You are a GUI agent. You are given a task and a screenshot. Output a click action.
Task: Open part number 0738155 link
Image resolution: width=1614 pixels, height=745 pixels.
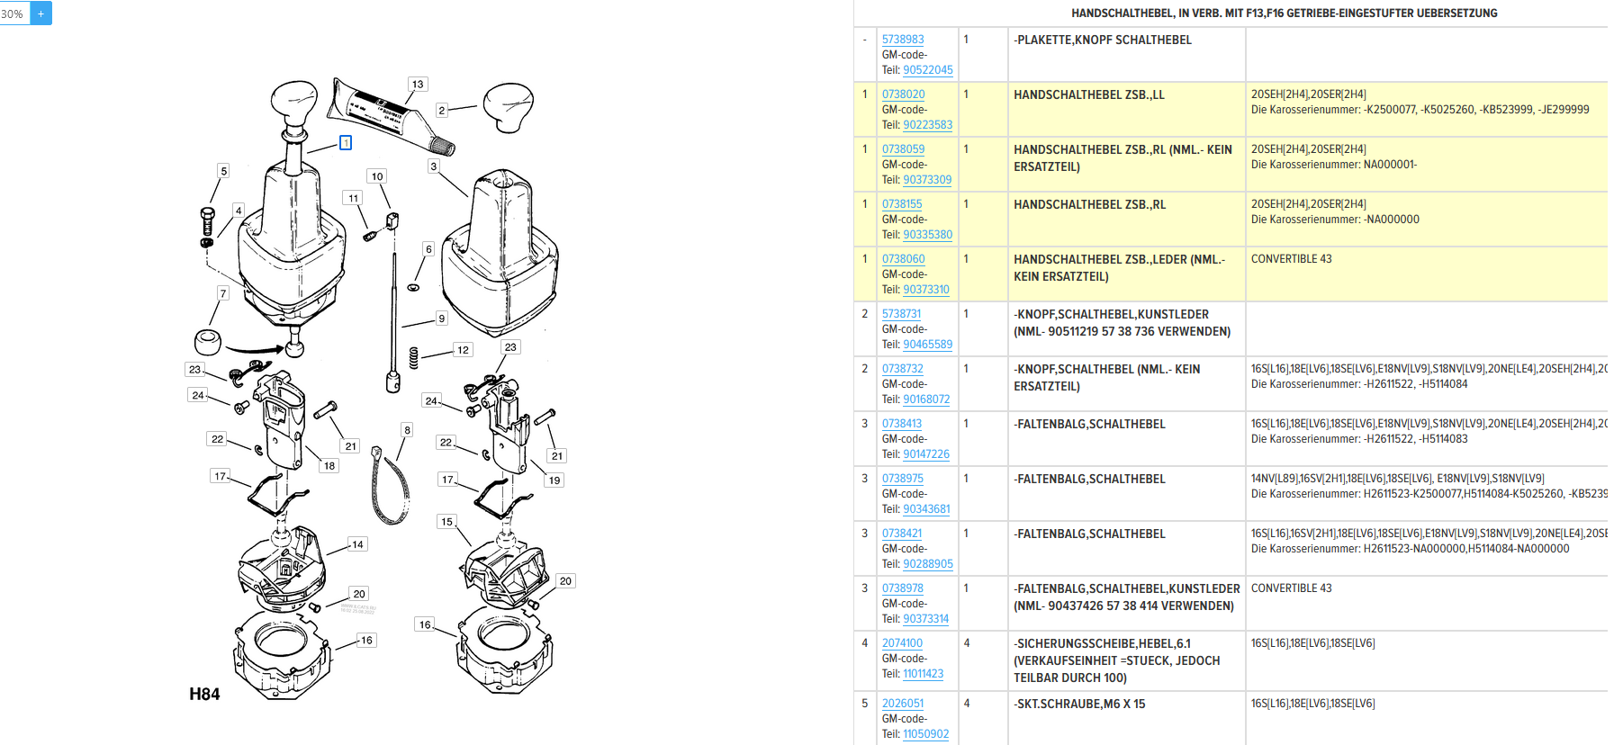[901, 204]
